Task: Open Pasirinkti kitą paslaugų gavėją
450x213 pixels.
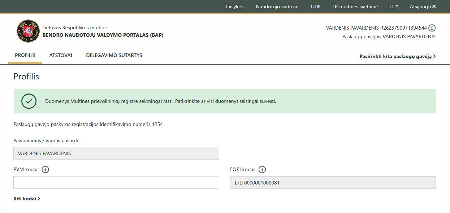Action: tap(397, 56)
